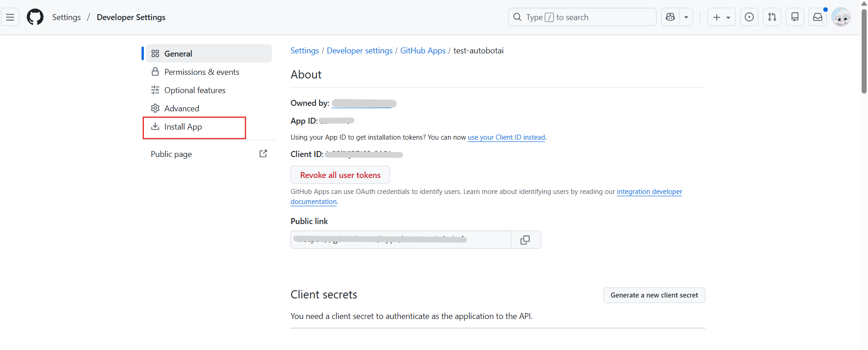Open Advanced sidebar item
The width and height of the screenshot is (868, 350).
click(x=209, y=108)
